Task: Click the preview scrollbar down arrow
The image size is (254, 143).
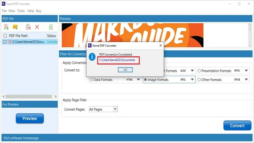Action: 250,46
